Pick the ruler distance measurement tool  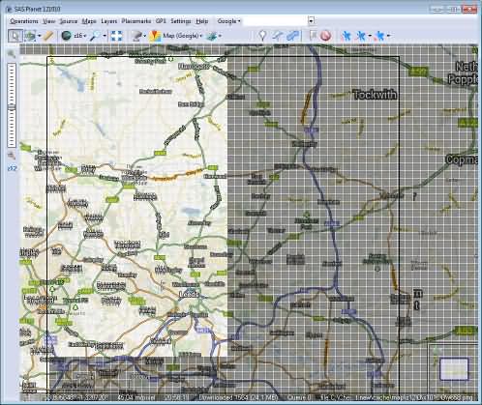48,36
